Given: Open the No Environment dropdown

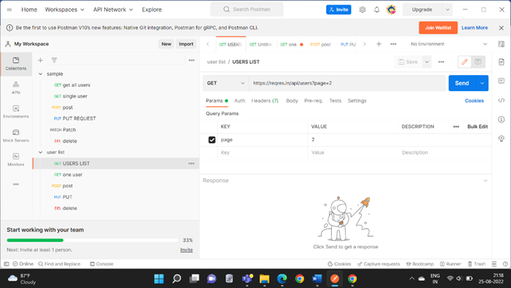Looking at the screenshot, I should [x=449, y=44].
